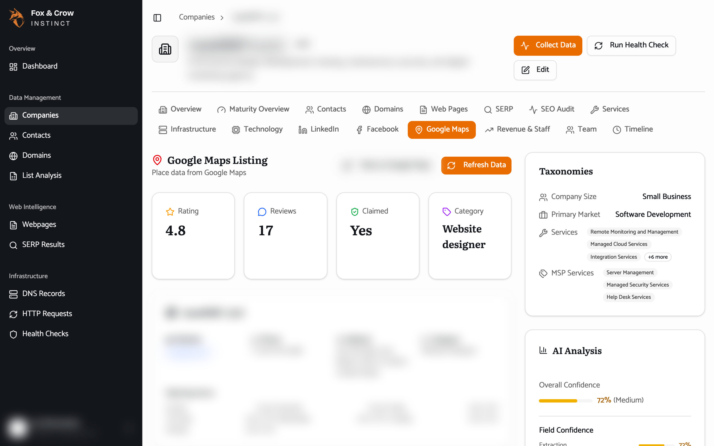This screenshot has width=714, height=446.
Task: Click the Rating star icon
Action: tap(170, 212)
